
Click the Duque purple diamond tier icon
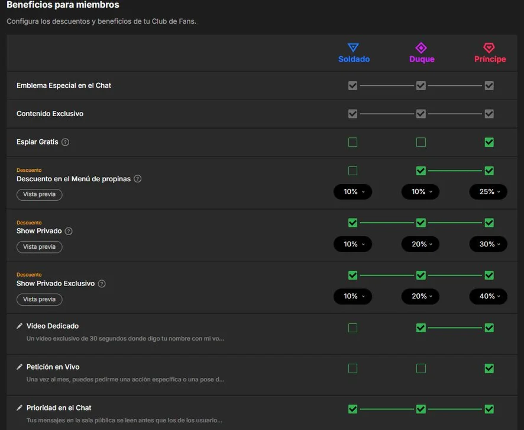[421, 48]
